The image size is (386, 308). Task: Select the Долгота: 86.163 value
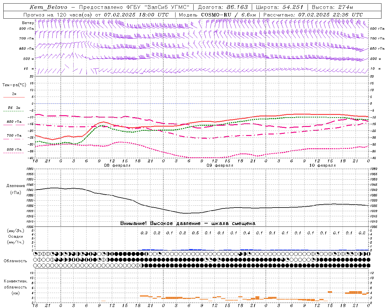[x=223, y=7]
